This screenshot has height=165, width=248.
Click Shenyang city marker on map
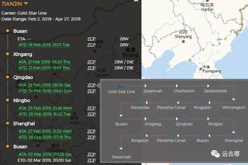point(183,42)
